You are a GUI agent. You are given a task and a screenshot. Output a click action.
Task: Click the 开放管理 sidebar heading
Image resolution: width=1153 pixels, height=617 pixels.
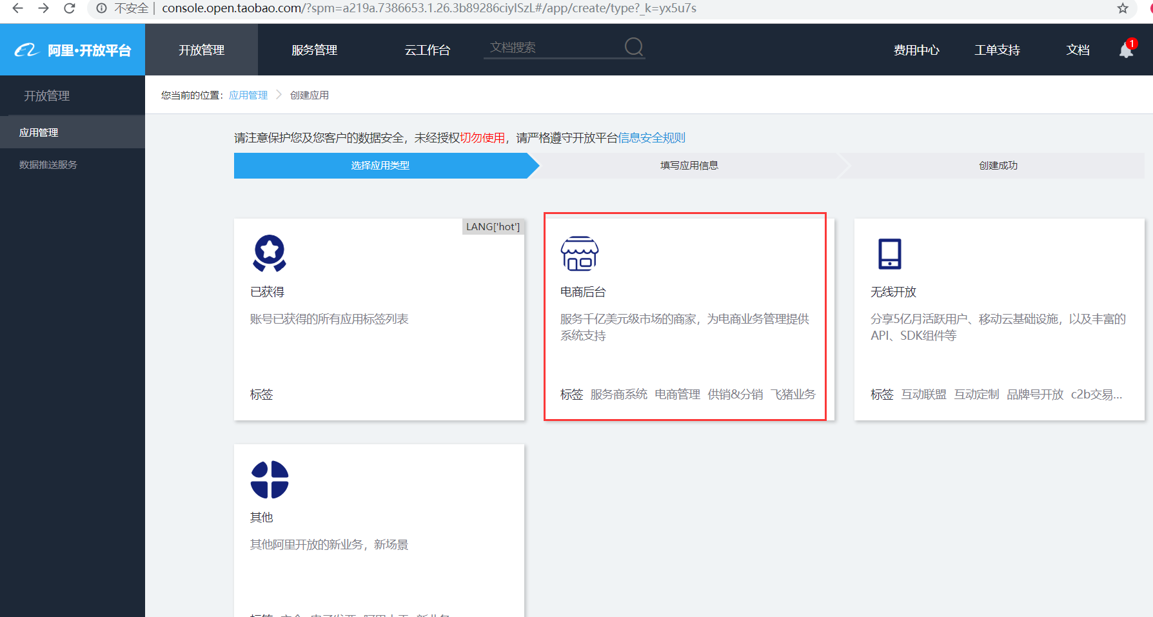coord(47,95)
